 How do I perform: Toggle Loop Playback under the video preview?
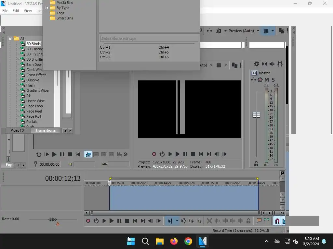pos(162,154)
